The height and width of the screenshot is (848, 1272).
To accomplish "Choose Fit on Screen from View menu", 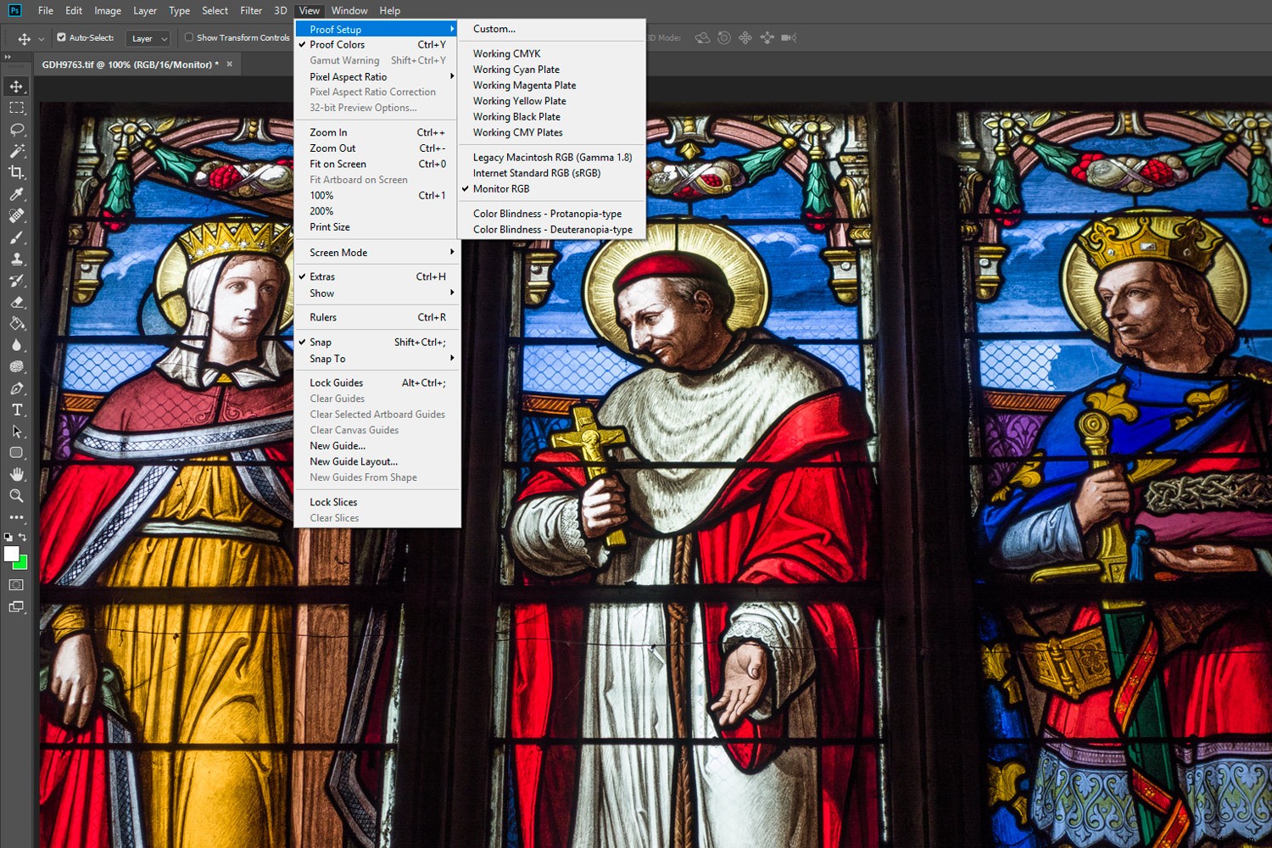I will click(338, 164).
